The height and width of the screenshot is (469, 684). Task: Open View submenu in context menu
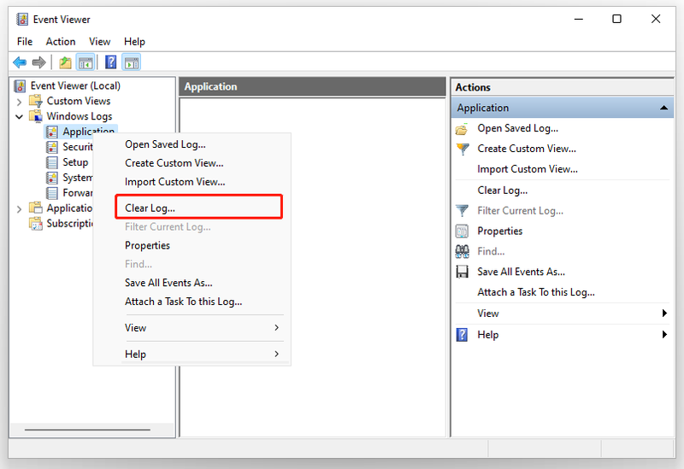pyautogui.click(x=192, y=328)
